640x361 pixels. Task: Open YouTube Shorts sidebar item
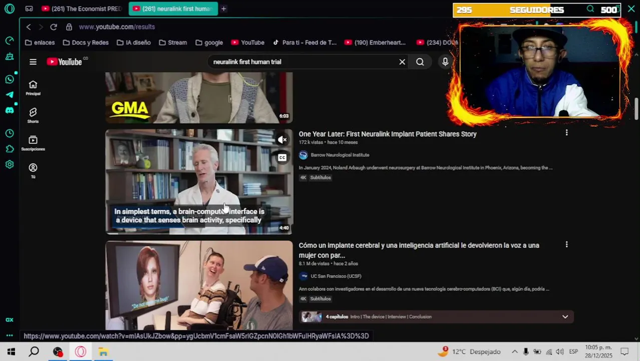pos(33,115)
